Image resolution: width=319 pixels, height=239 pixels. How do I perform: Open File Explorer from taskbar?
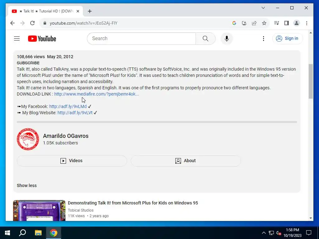(x=38, y=233)
